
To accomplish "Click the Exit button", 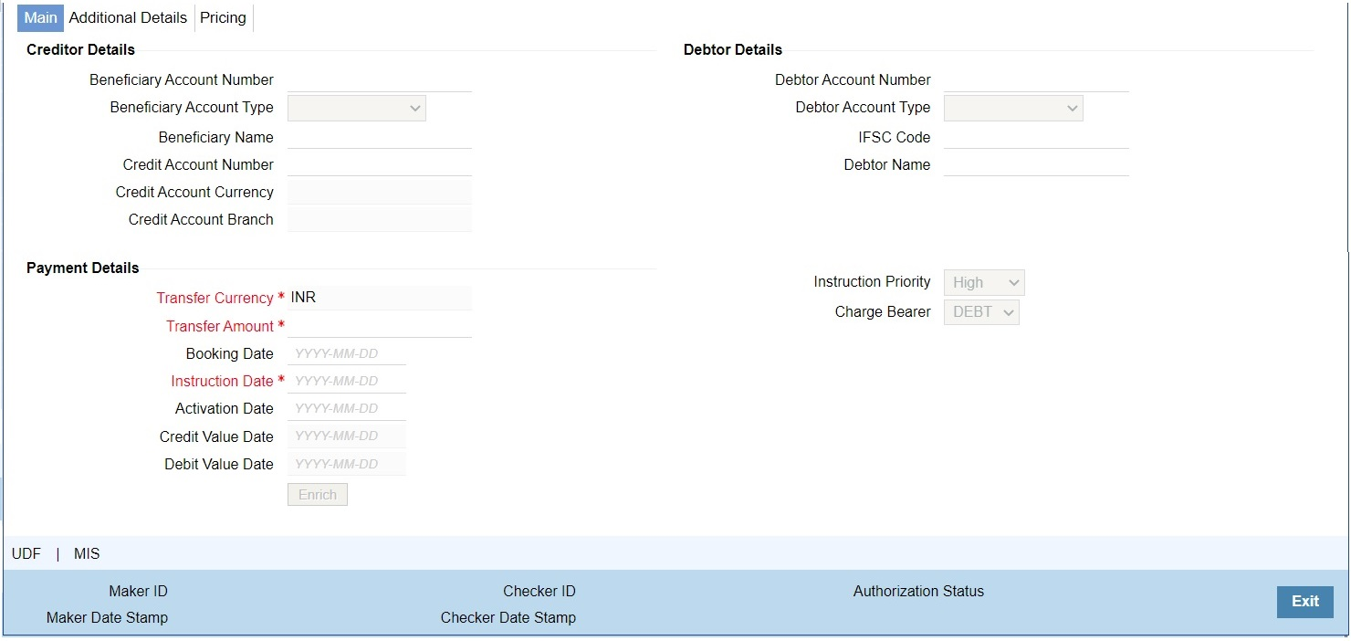I will [1304, 602].
